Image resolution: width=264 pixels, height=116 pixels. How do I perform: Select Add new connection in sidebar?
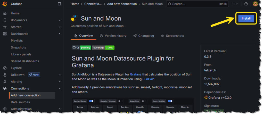tap(32, 95)
